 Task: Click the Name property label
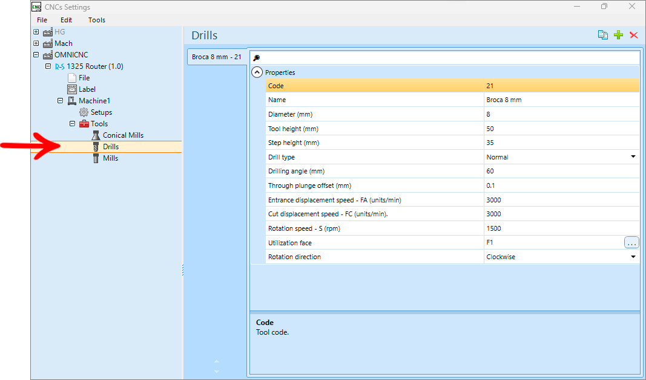pyautogui.click(x=277, y=100)
